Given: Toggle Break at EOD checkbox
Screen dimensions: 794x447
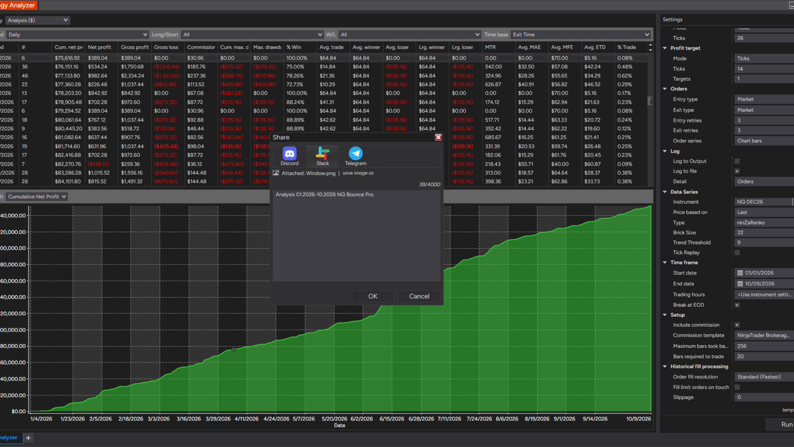Looking at the screenshot, I should coord(737,305).
